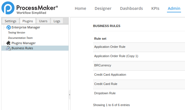Click the BUSINESS RULES heading
Screen dimensions: 185x110
[107, 26]
